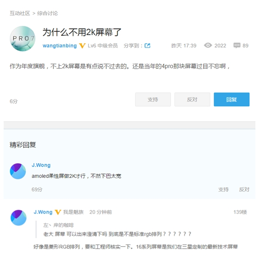
Task: Open wangtianbing's user profile link
Action: click(x=60, y=46)
